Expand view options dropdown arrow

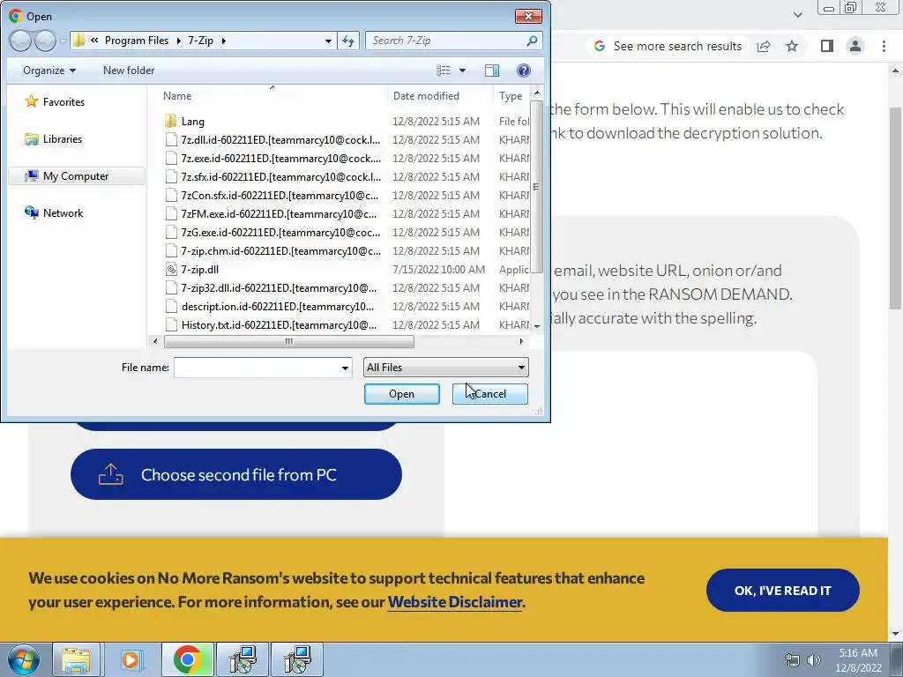(462, 71)
